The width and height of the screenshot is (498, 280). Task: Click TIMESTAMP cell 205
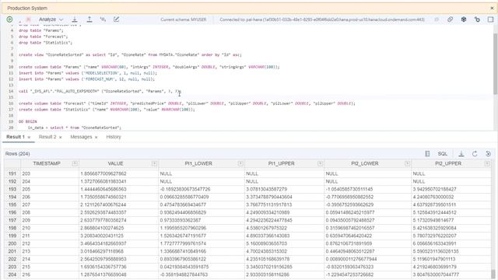point(50,189)
